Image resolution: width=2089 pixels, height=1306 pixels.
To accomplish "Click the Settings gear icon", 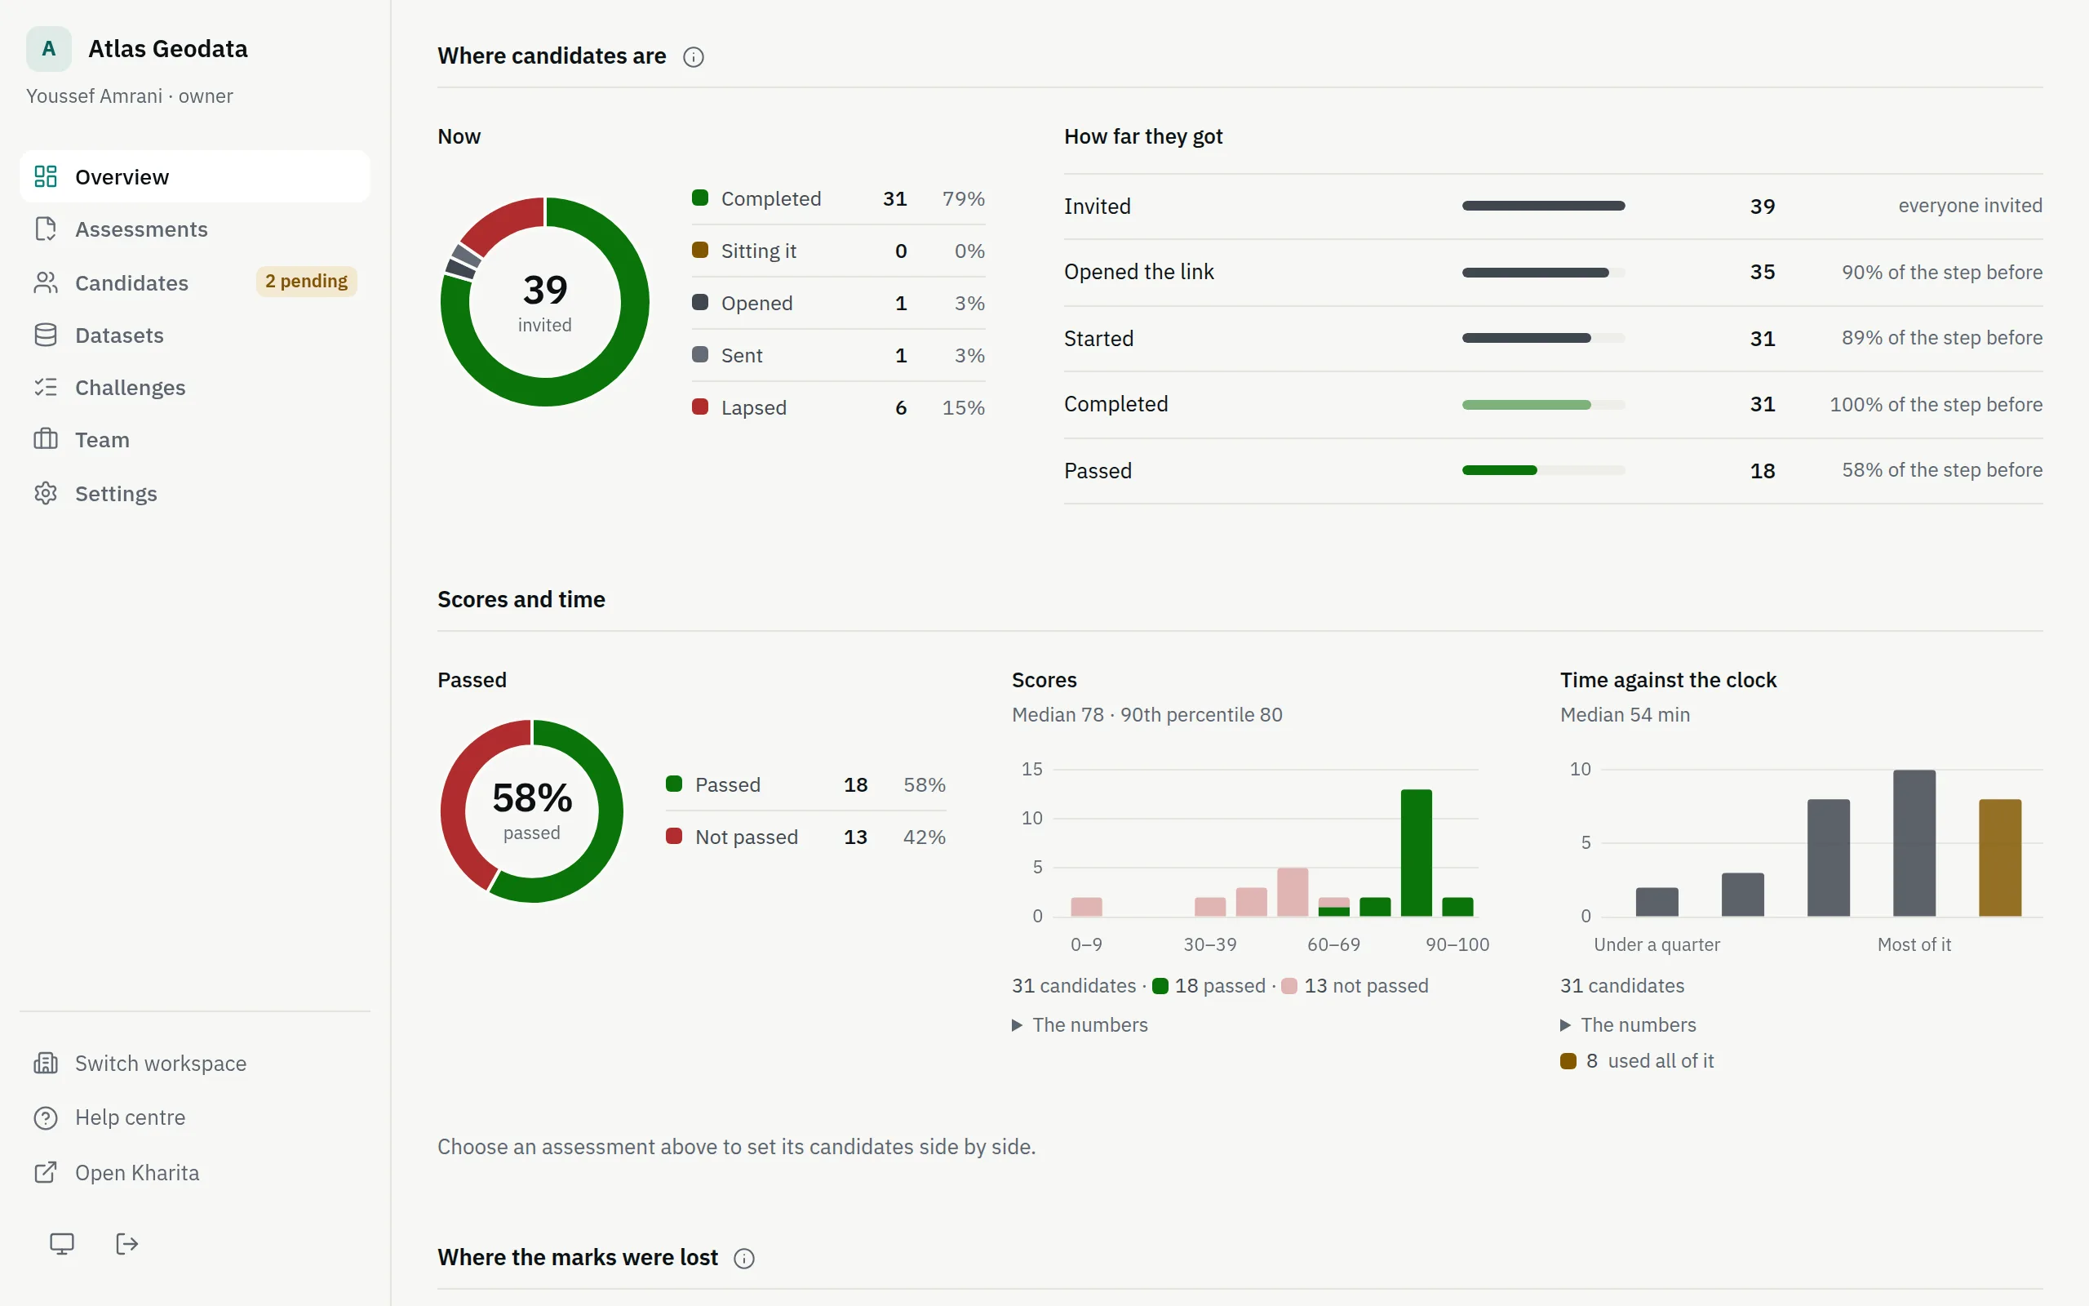I will point(46,493).
